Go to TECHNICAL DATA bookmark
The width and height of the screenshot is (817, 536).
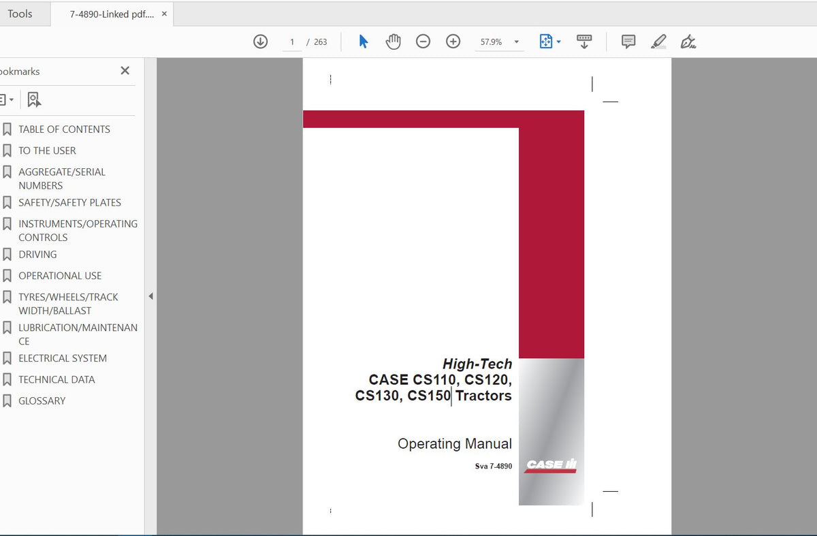(x=57, y=379)
